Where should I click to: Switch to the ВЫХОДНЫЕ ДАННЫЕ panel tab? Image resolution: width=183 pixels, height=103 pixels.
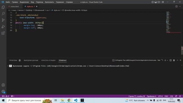click(31, 60)
